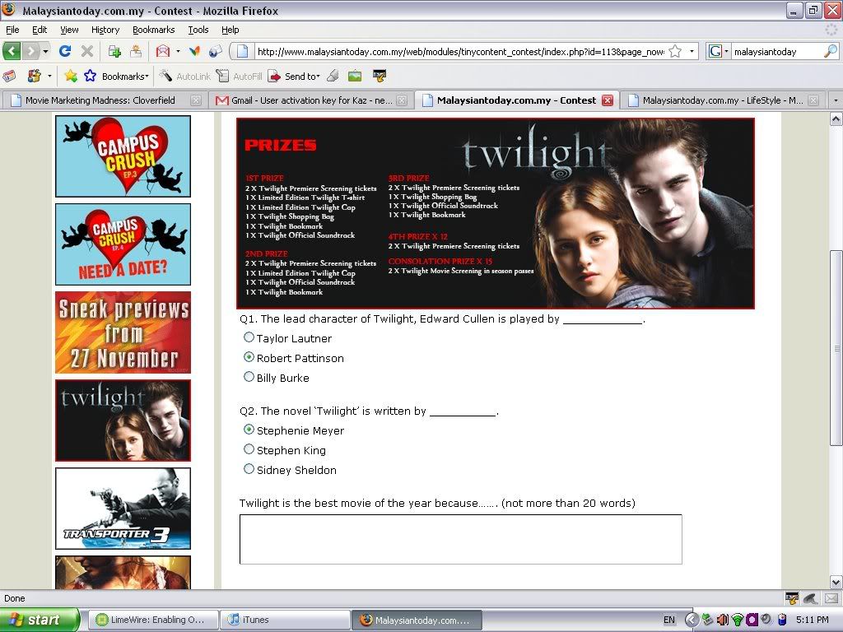Expand the mail icon dropdown arrow
Screen dimensions: 843x632
178,52
